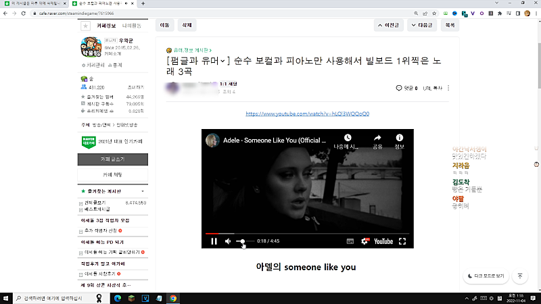Click the share-page icon in address bar
Image resolution: width=541 pixels, height=304 pixels.
coord(425,14)
